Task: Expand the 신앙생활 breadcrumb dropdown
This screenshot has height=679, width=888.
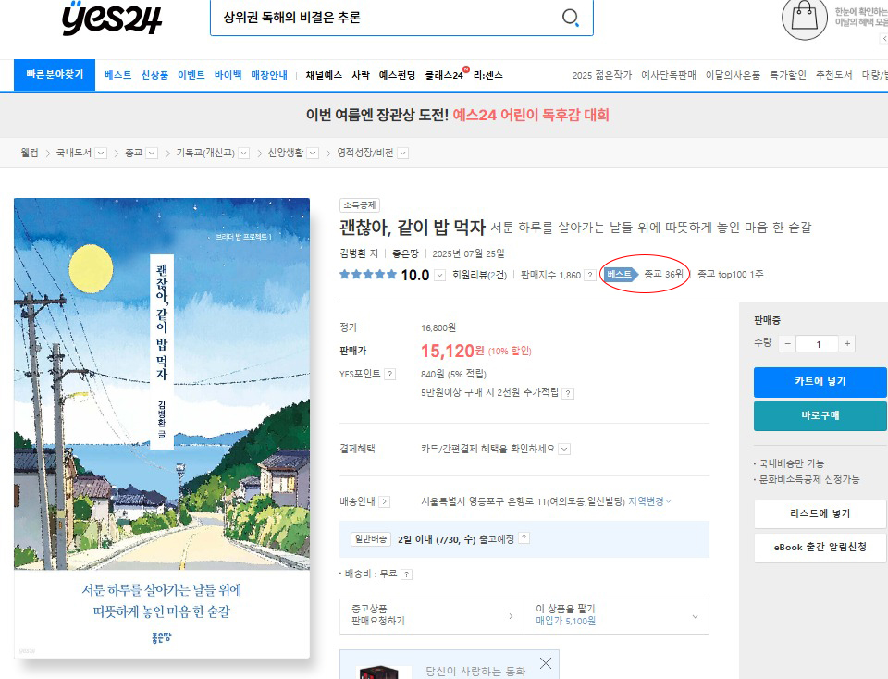Action: (313, 153)
